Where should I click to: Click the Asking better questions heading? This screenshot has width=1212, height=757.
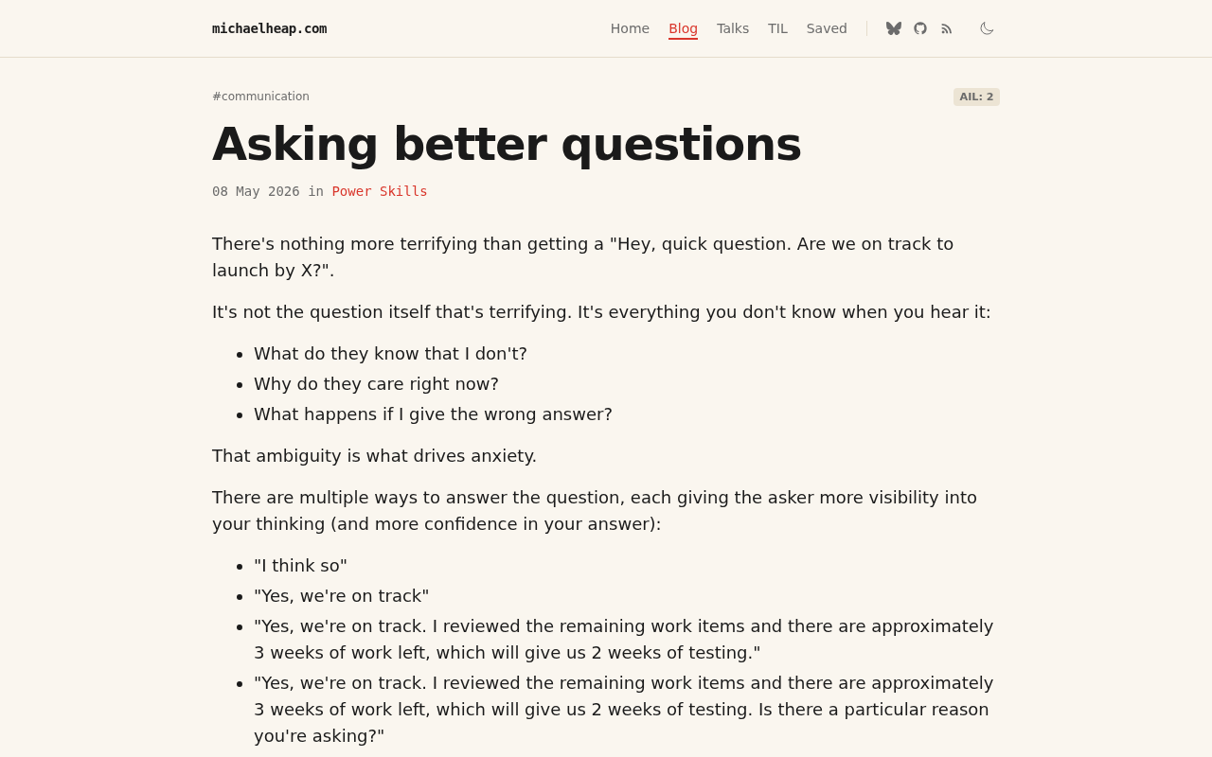click(x=507, y=144)
